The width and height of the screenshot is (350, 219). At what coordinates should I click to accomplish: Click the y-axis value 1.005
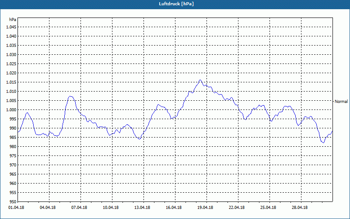point(11,101)
